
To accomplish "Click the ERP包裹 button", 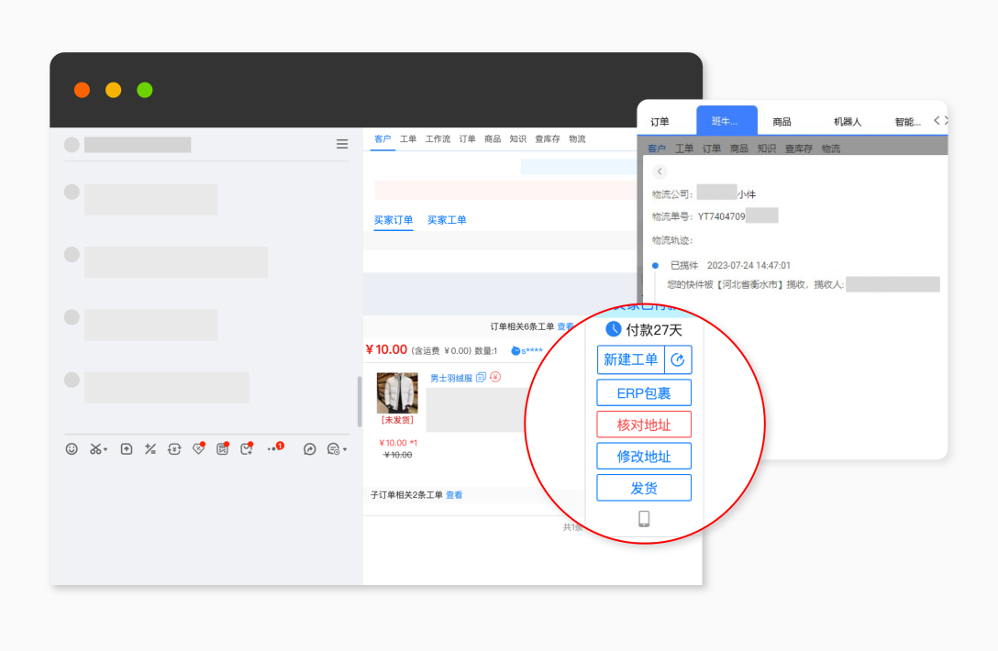I will pos(644,393).
